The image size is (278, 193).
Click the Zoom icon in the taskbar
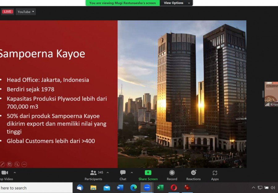(147, 187)
